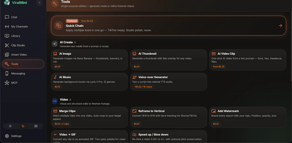Viewport: 292px width, 143px height.
Task: Open the AI Image tool
Action: click(89, 60)
